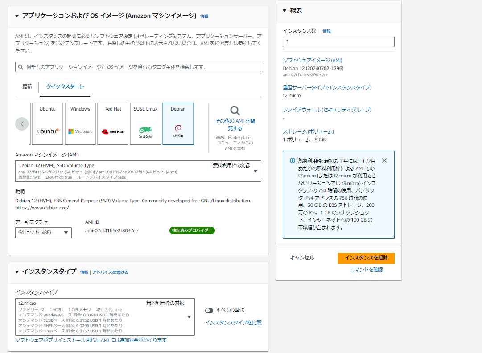
Task: Click the 情報 link next to AMI heading
Action: [204, 16]
